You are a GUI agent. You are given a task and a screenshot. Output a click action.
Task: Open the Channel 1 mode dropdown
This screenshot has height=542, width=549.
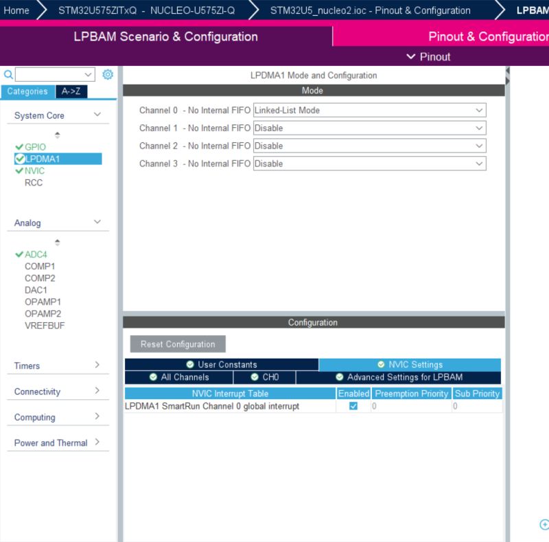coord(369,128)
